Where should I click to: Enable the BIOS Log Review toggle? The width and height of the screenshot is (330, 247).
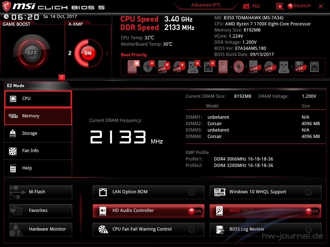308,230
